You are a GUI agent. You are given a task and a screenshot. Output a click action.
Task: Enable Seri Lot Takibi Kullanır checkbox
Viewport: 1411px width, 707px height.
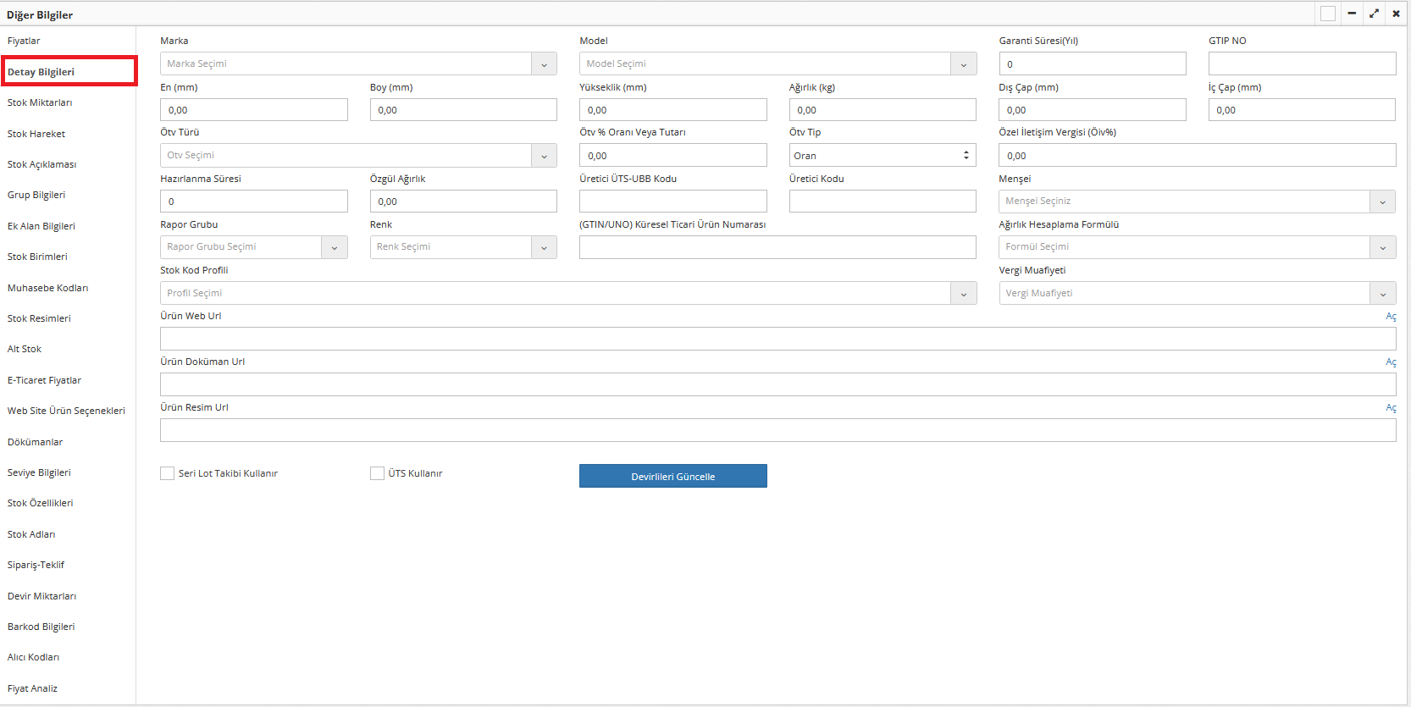pos(168,473)
